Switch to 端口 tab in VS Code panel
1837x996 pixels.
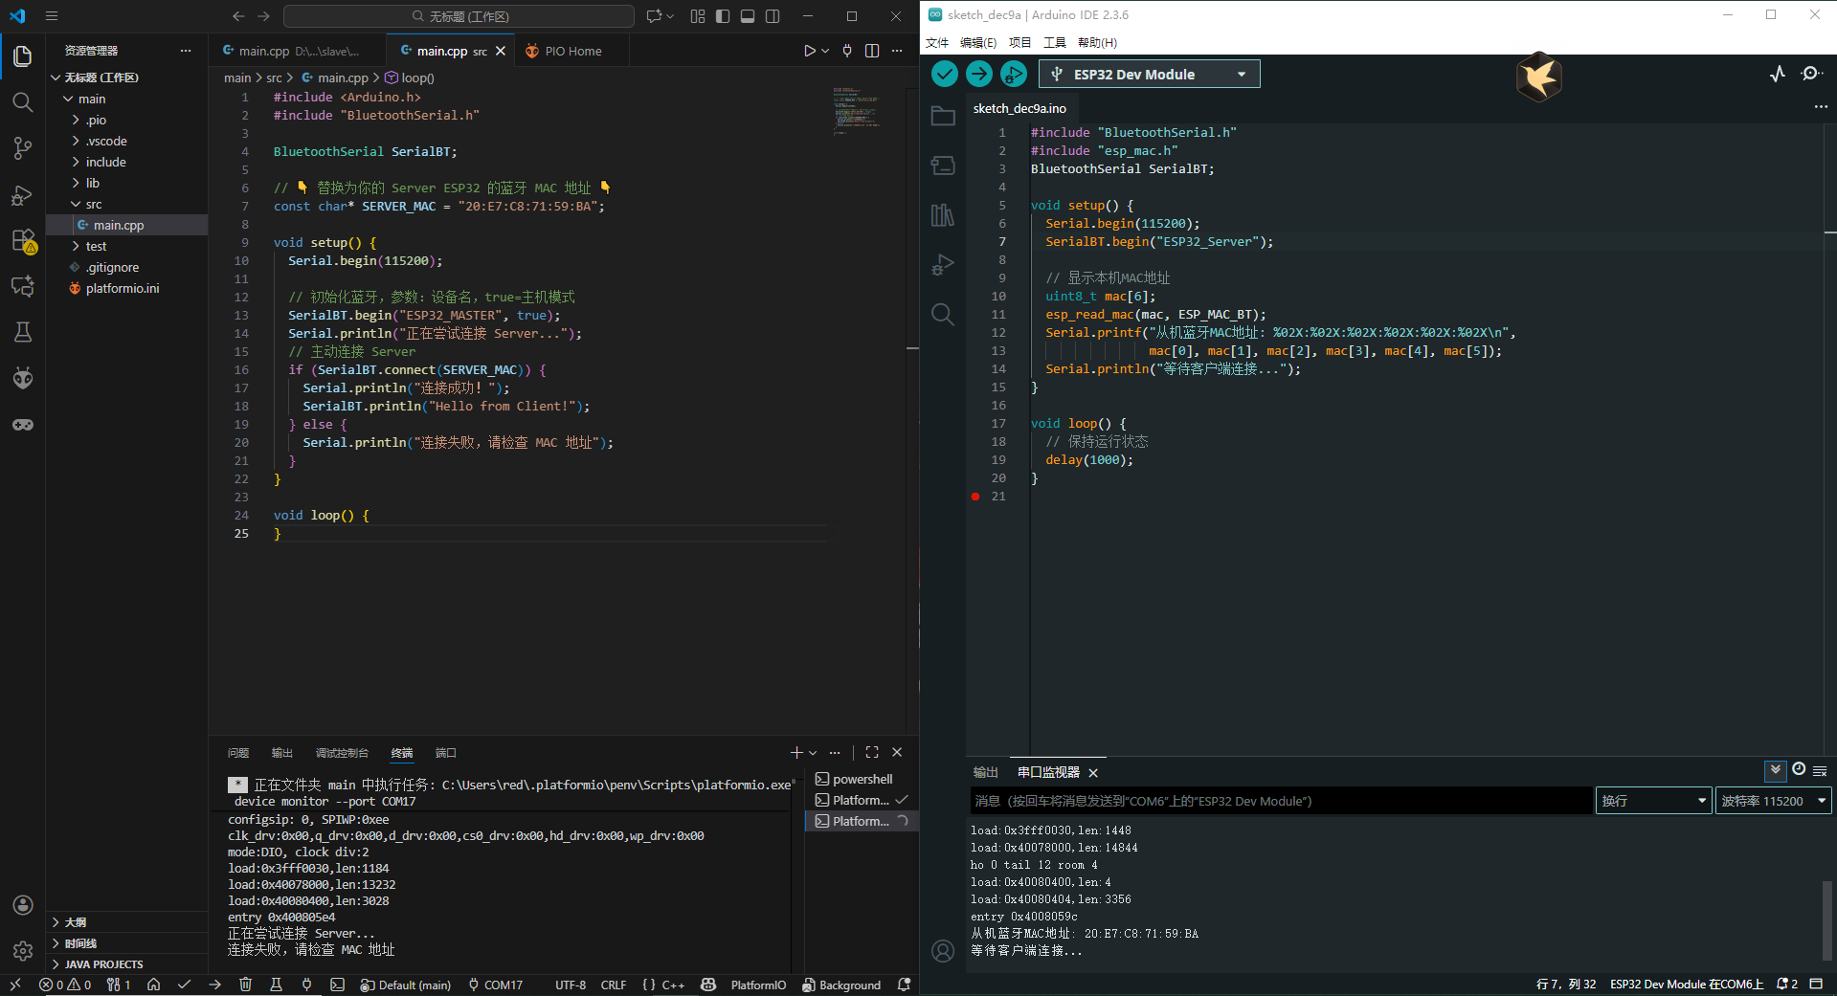coord(445,753)
